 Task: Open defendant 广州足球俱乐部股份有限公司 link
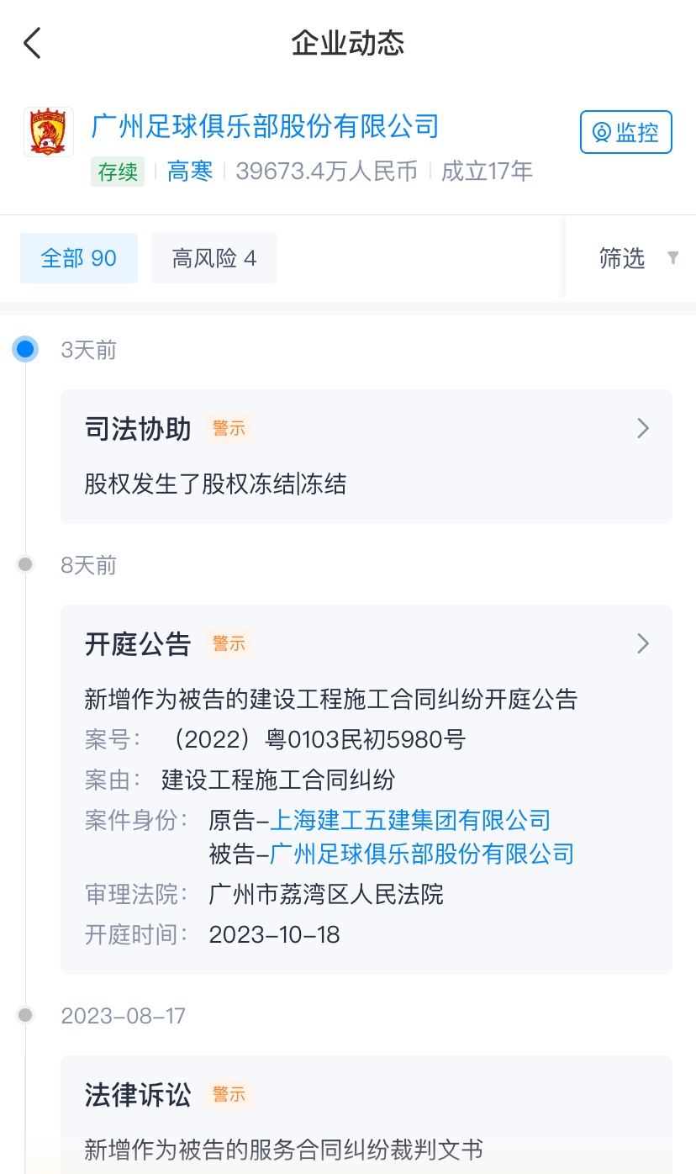421,854
